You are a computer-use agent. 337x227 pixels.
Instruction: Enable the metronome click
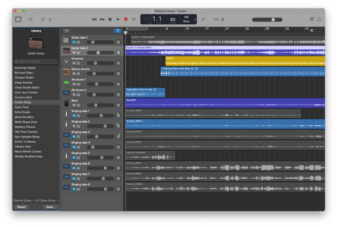coord(222,19)
